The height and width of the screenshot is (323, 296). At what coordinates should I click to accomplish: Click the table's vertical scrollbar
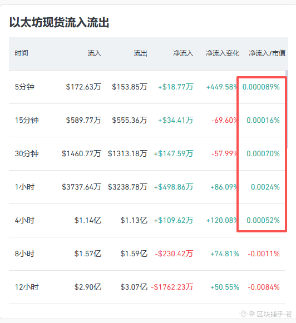click(x=287, y=110)
